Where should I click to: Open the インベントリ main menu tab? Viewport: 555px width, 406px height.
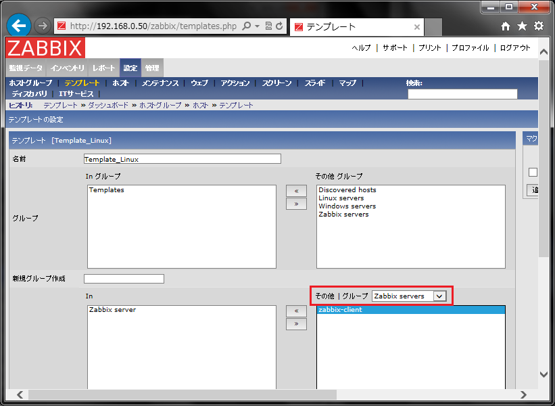pyautogui.click(x=67, y=68)
